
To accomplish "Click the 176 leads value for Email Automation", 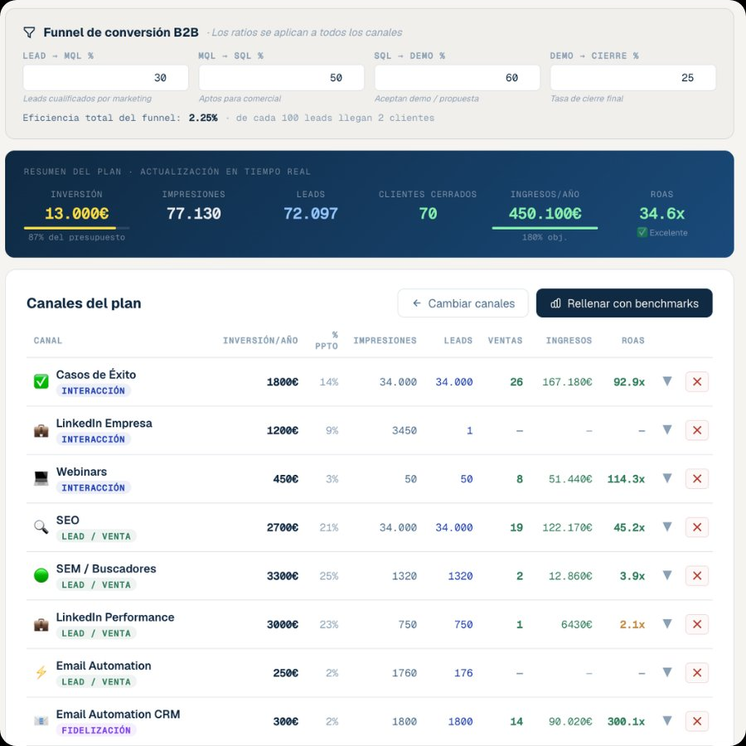I will tap(463, 673).
